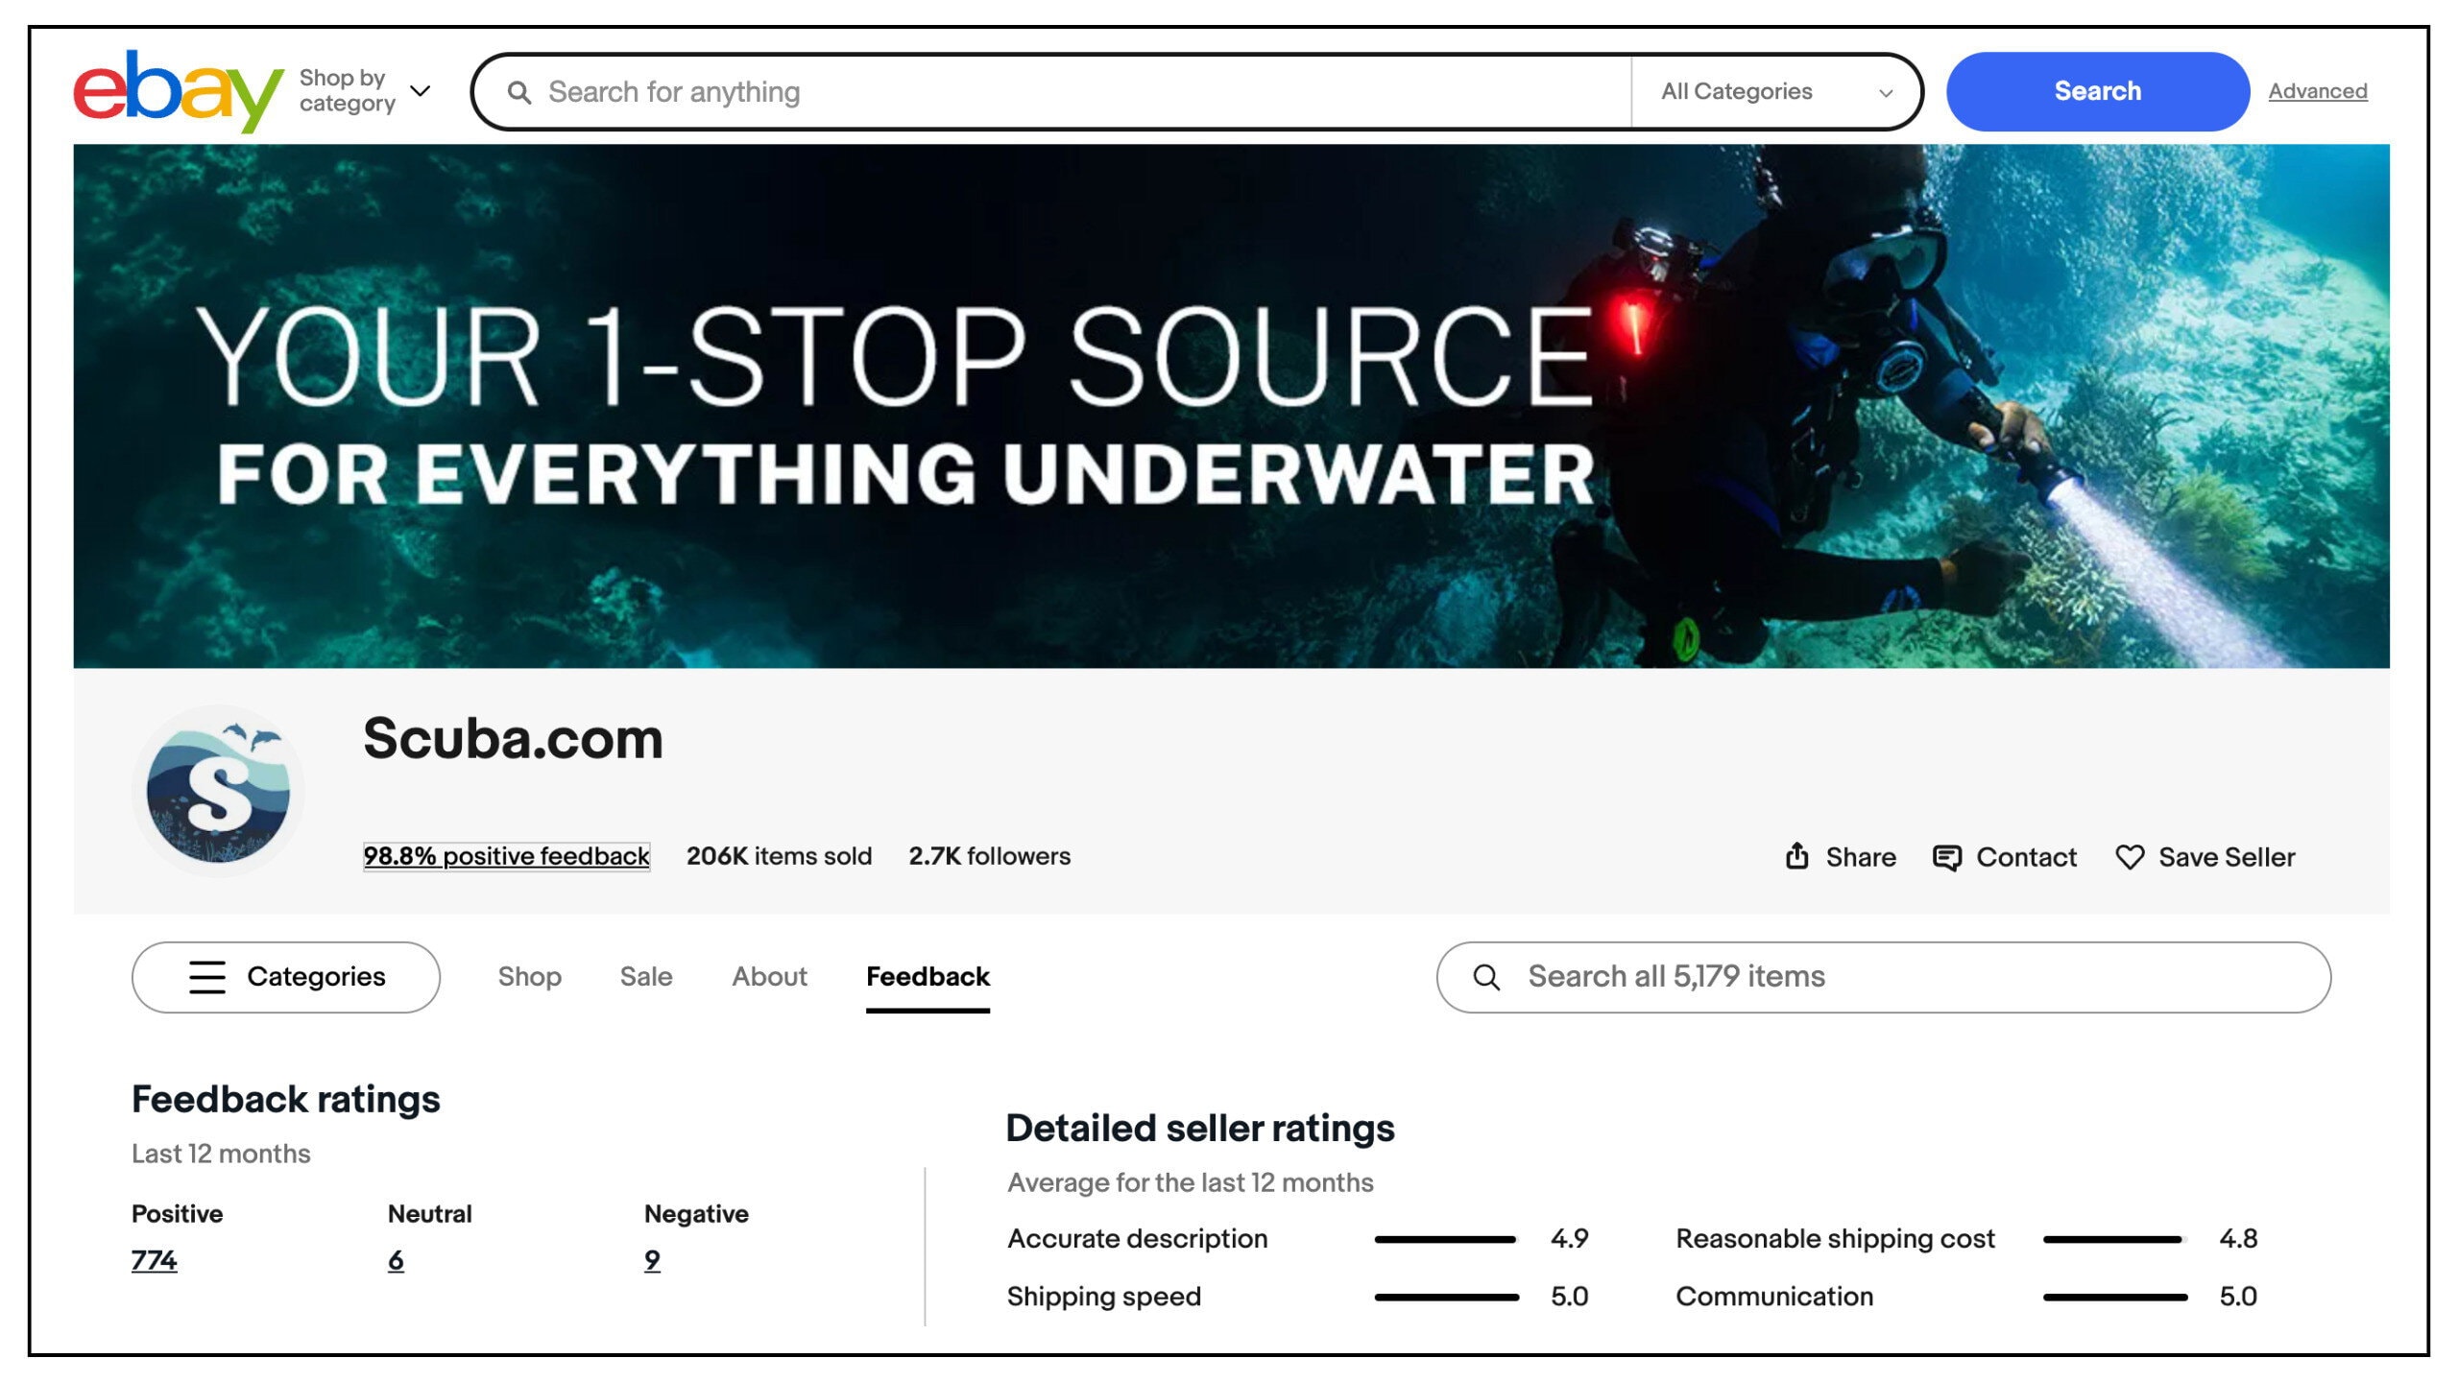Click the Communication label

tap(1774, 1297)
